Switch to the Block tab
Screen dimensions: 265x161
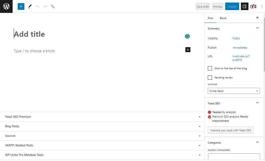(x=223, y=18)
